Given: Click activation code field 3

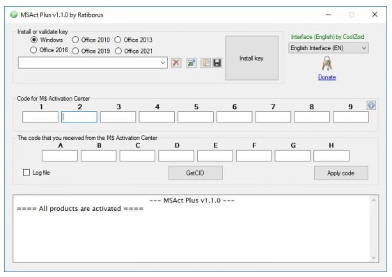Looking at the screenshot, I should tap(118, 117).
